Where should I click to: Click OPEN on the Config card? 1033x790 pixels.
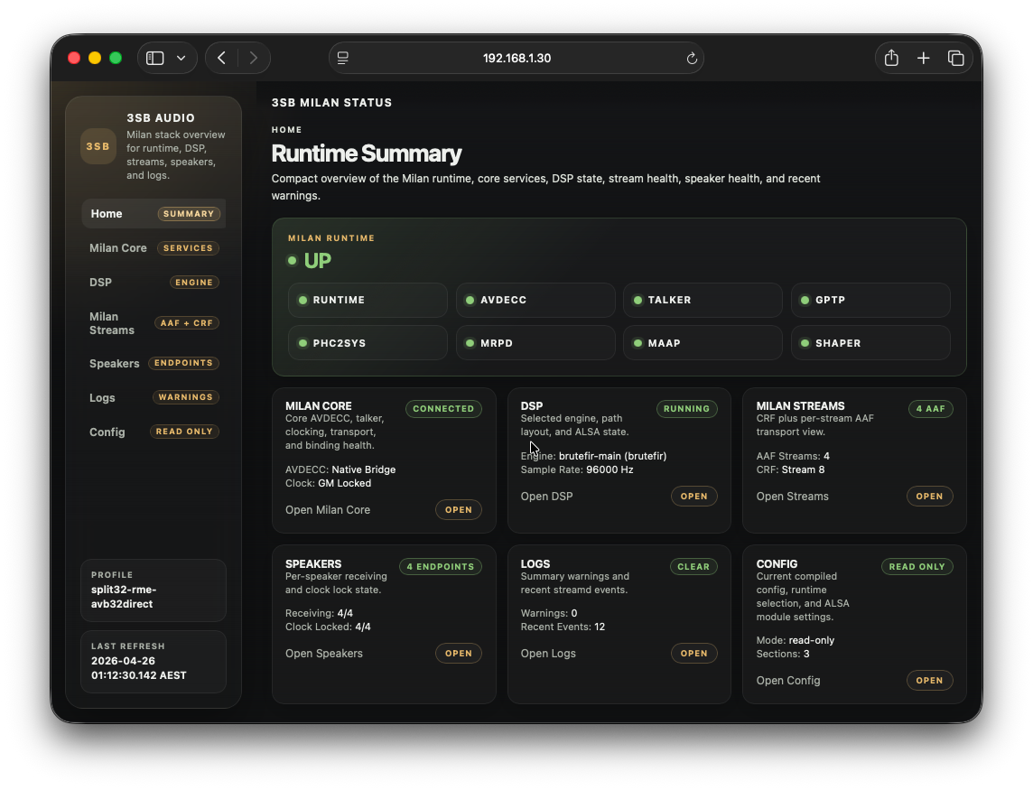(x=929, y=680)
